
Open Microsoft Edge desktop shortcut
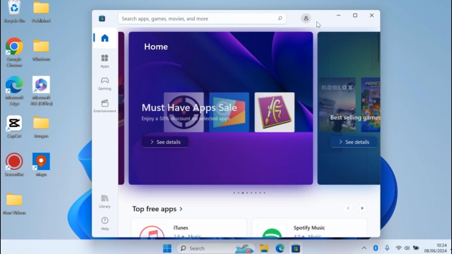coord(14,91)
